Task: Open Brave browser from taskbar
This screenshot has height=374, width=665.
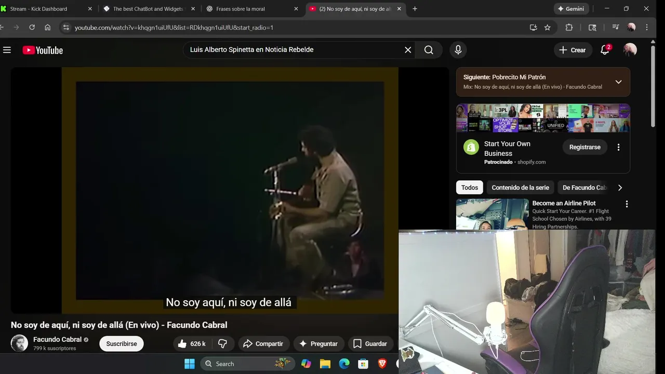Action: click(382, 364)
